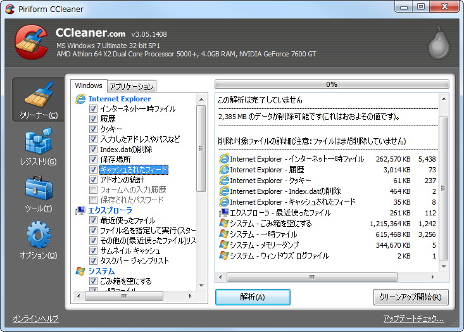The height and width of the screenshot is (332, 464).
Task: Click the この解析は完了していません status line
Action: 260,100
